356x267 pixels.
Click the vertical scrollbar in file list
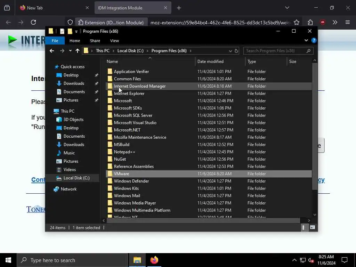click(314, 126)
